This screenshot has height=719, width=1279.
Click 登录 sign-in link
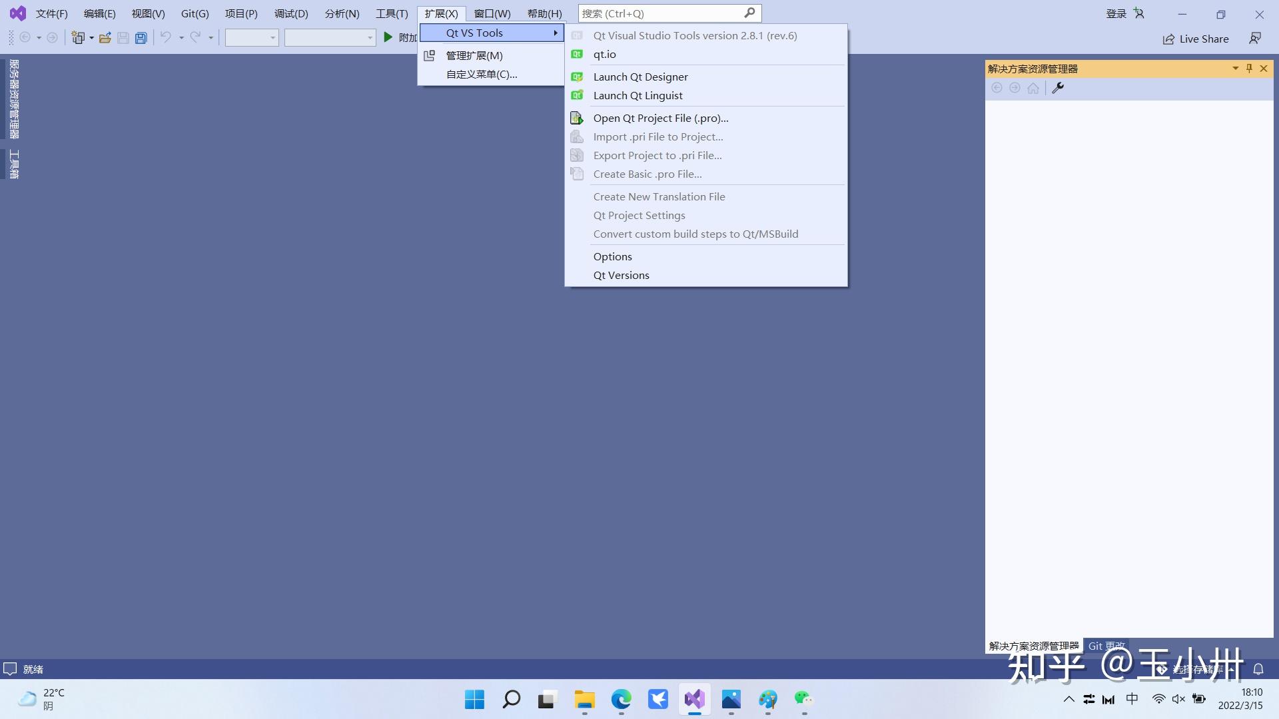click(x=1116, y=13)
